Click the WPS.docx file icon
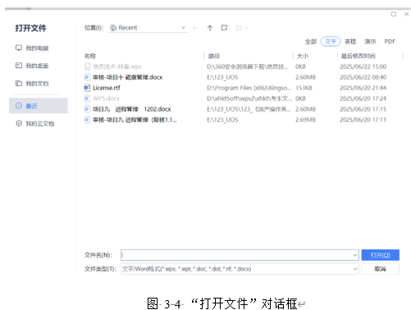Viewport: 411px width, 310px height. click(87, 98)
